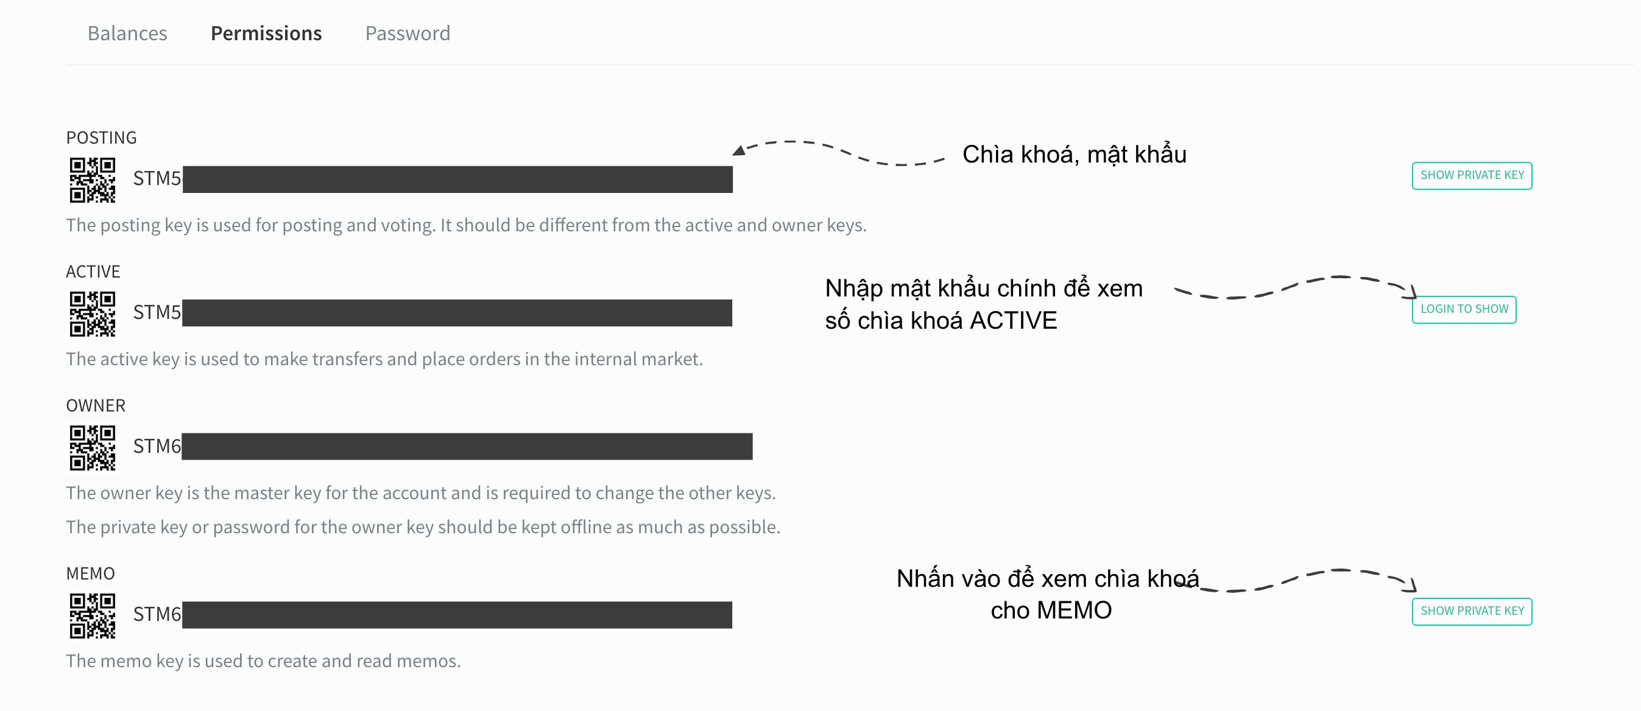
Task: Switch to the Balances tab
Action: coord(124,32)
